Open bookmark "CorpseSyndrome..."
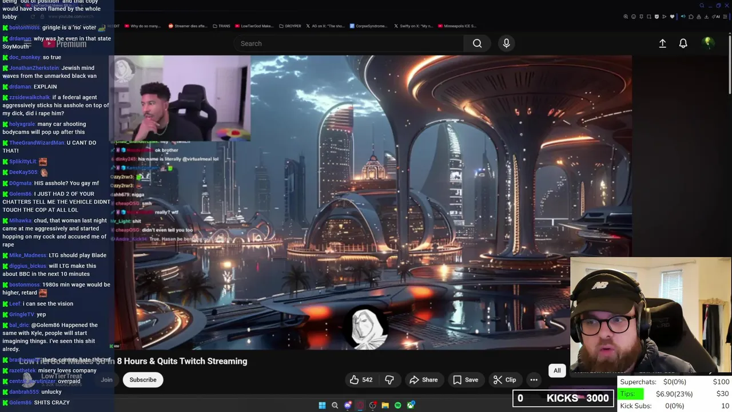This screenshot has height=412, width=732. pos(368,26)
